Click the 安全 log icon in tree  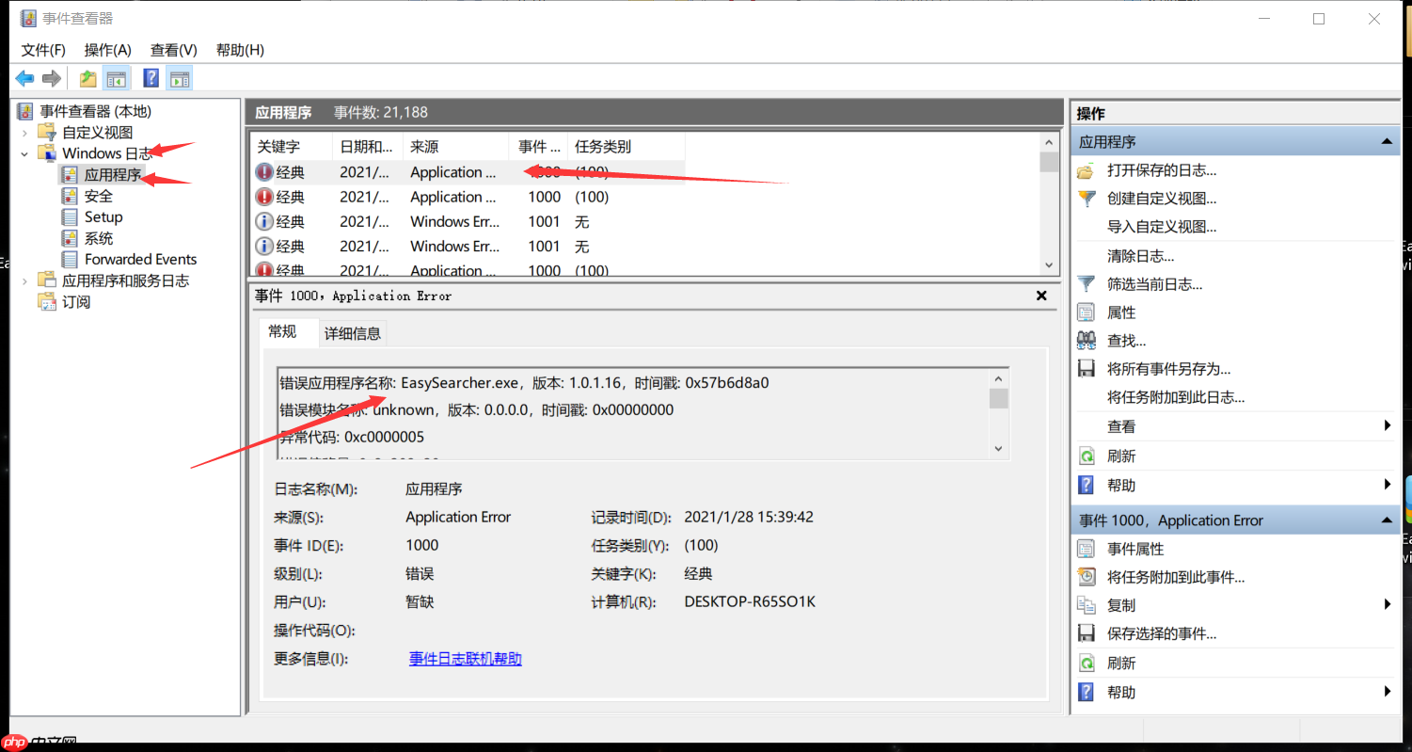[70, 196]
